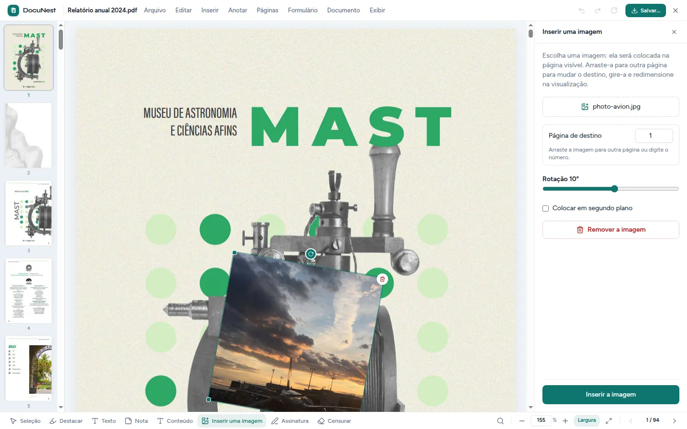Viewport: 687px width, 429px height.
Task: Click the thumbnail panel scroll-up arrow
Action: [x=61, y=25]
